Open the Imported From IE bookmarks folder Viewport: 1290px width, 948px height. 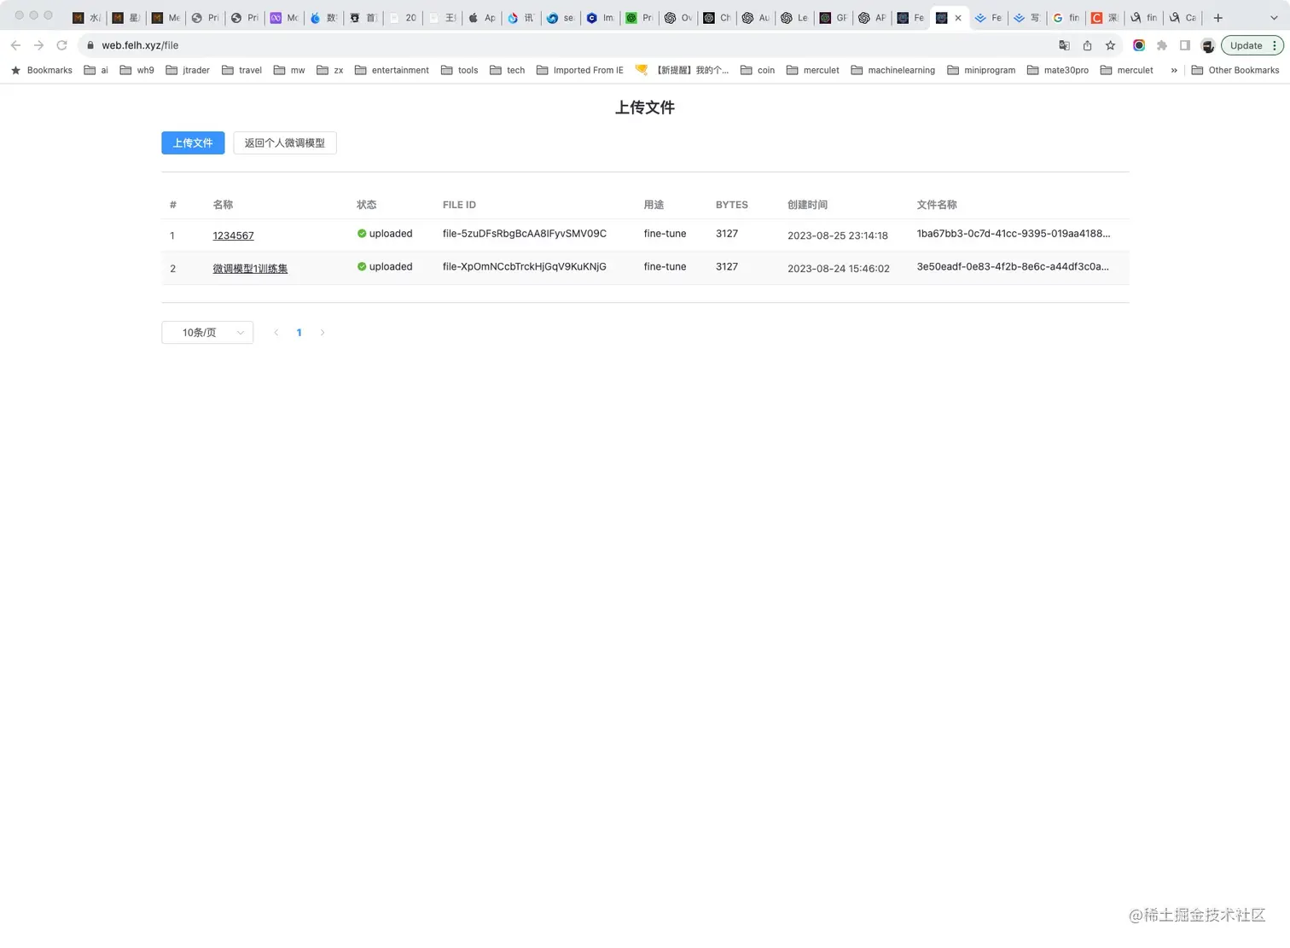click(580, 70)
